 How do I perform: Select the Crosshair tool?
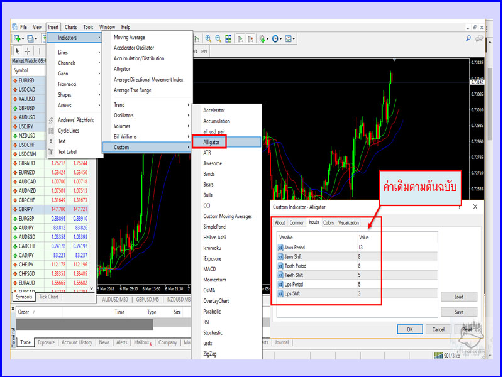click(x=28, y=51)
